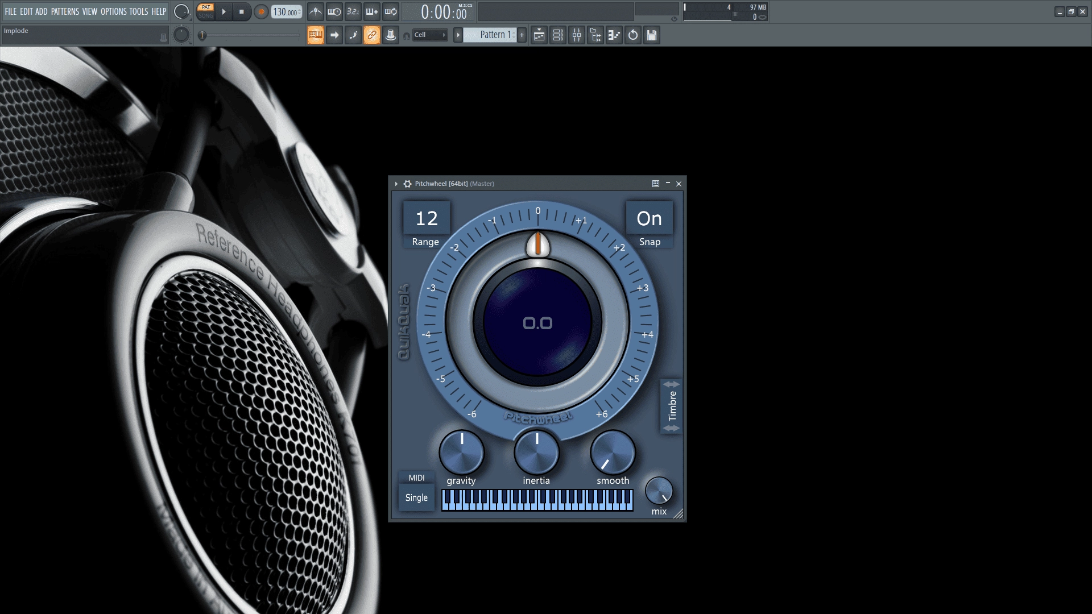Click the headphone snap icon beside Cell

point(406,36)
